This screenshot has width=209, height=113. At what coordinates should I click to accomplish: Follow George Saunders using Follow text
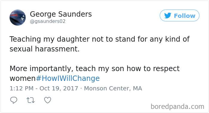[185, 16]
